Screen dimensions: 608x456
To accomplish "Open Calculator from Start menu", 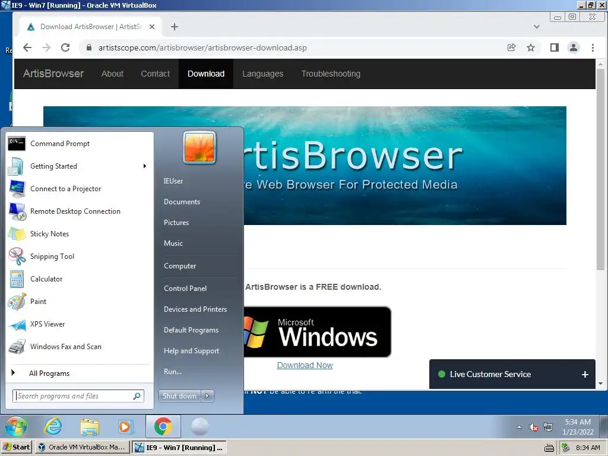I will point(80,279).
